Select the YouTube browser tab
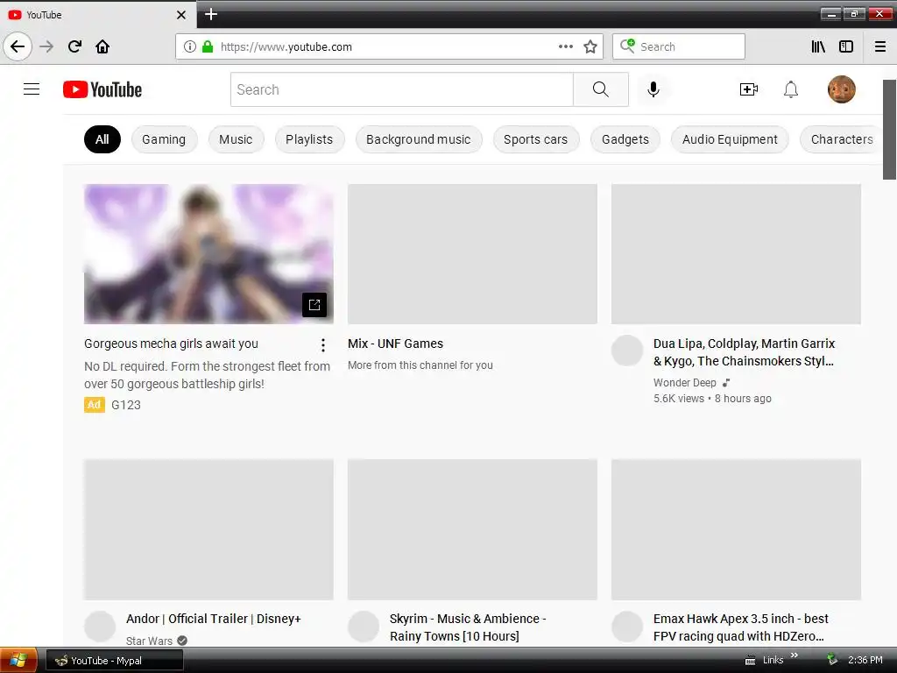The image size is (897, 673). pyautogui.click(x=97, y=15)
